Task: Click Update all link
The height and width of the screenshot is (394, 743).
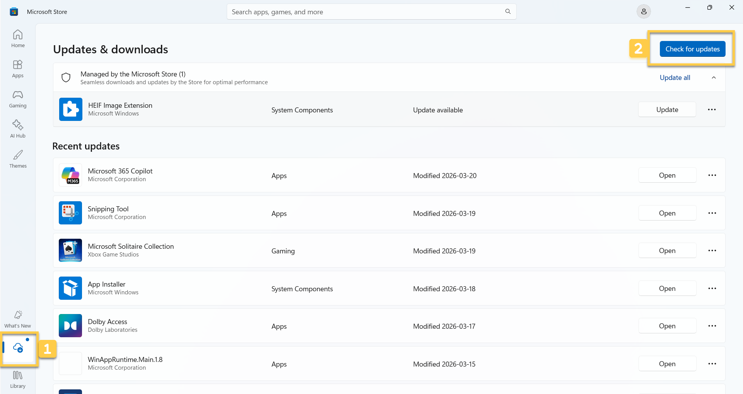Action: pyautogui.click(x=675, y=78)
